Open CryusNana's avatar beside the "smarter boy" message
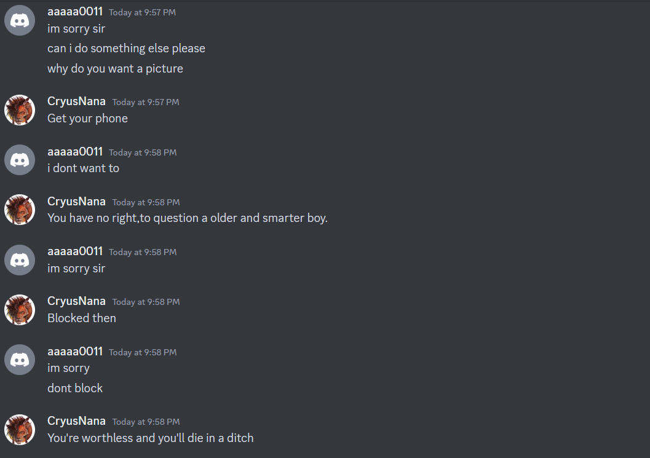Image resolution: width=650 pixels, height=458 pixels. click(x=20, y=210)
